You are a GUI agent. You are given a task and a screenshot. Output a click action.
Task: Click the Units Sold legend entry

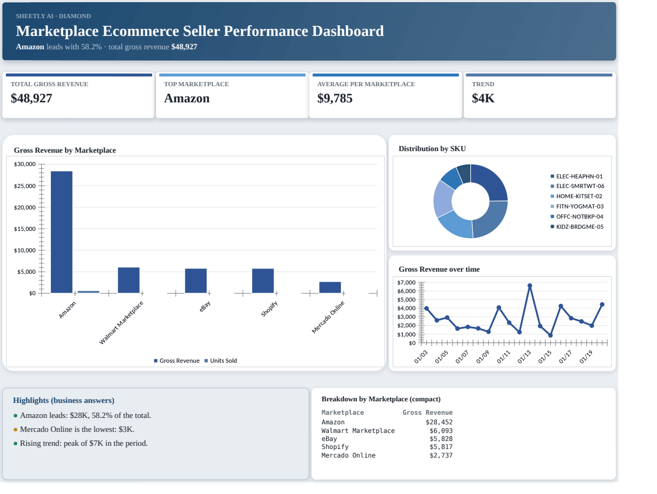(x=221, y=361)
